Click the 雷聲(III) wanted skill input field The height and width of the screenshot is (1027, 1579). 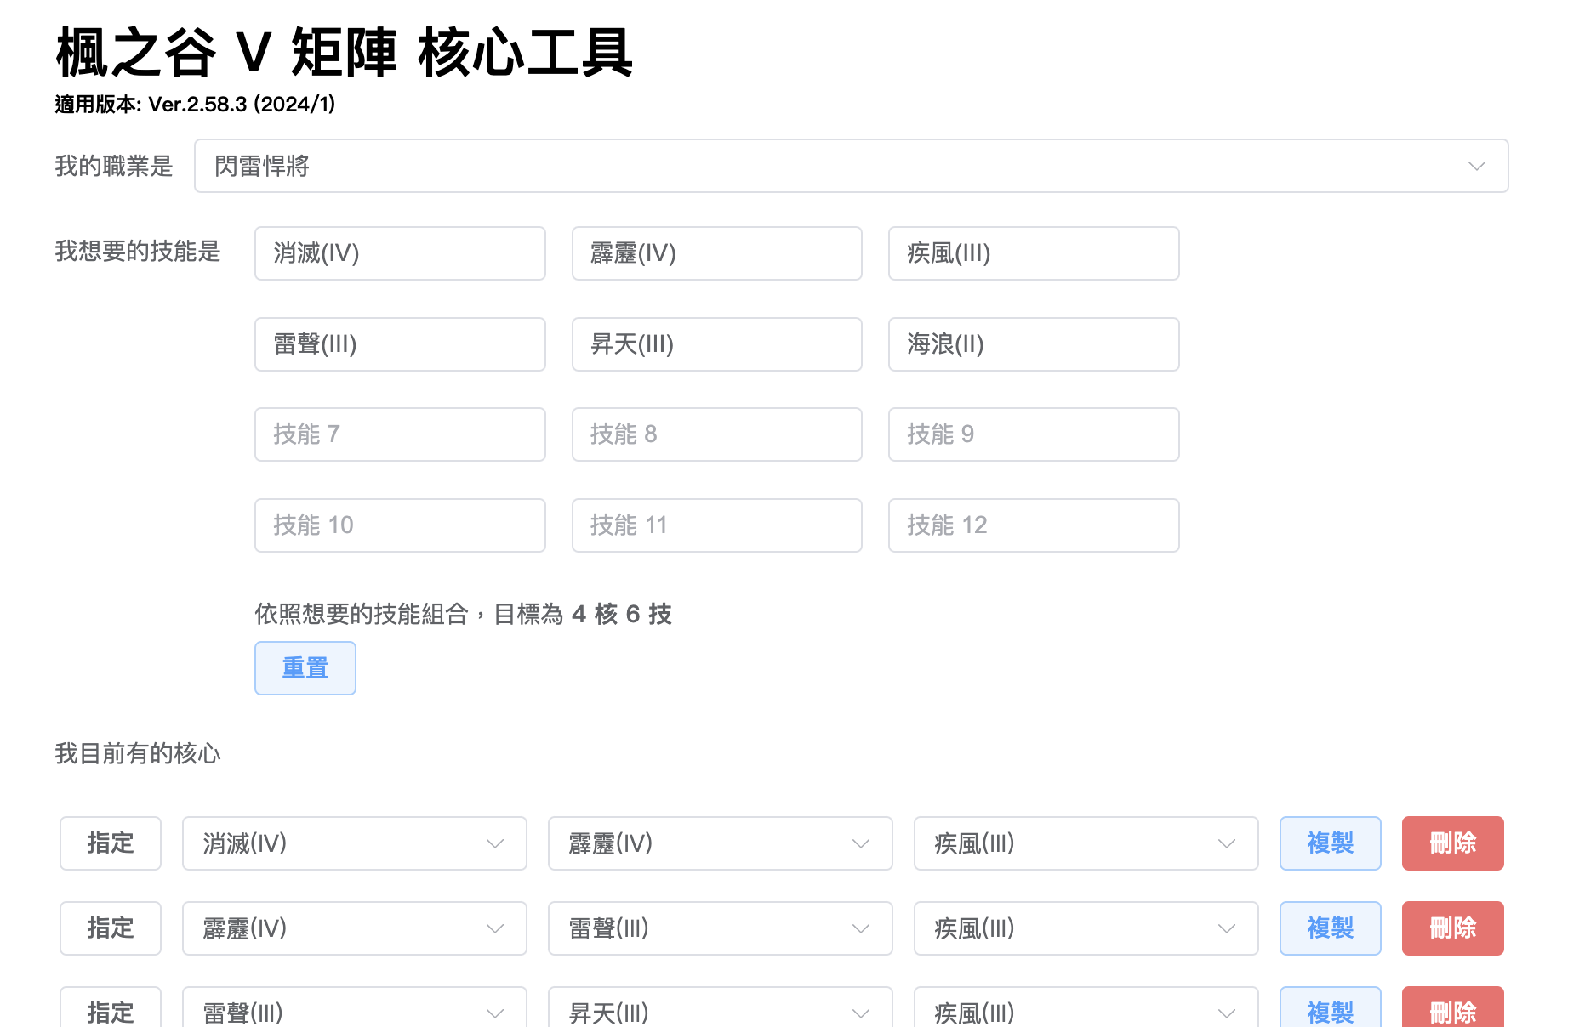[400, 344]
